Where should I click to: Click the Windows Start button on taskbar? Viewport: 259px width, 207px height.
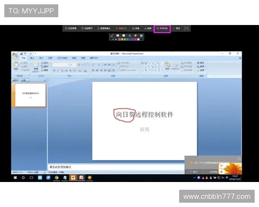click(x=15, y=178)
